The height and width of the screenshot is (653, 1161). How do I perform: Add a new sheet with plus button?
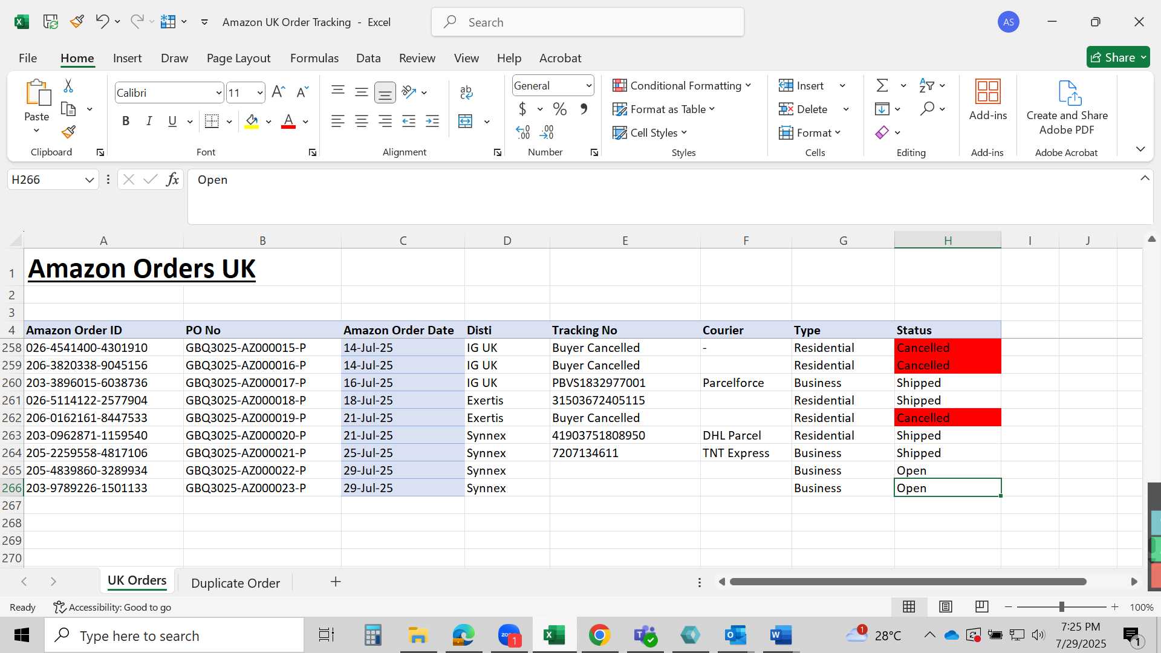click(336, 582)
